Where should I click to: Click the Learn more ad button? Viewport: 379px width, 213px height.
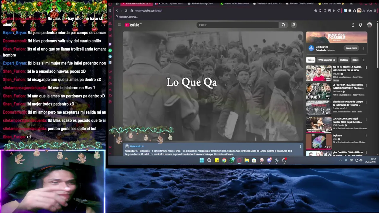click(x=351, y=48)
